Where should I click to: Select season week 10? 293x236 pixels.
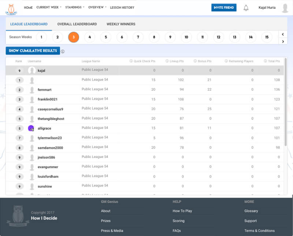(186, 37)
